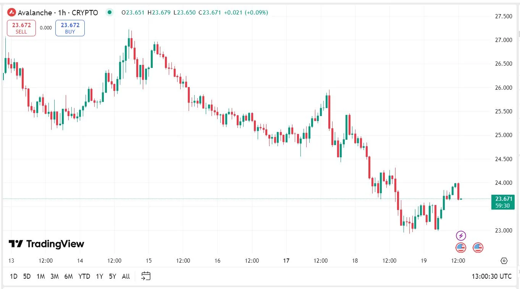This screenshot has width=520, height=289.
Task: Select the 1M time range
Action: pyautogui.click(x=40, y=276)
